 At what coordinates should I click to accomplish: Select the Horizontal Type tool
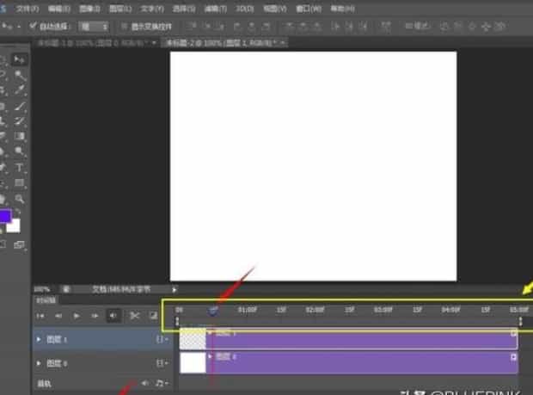tap(20, 167)
